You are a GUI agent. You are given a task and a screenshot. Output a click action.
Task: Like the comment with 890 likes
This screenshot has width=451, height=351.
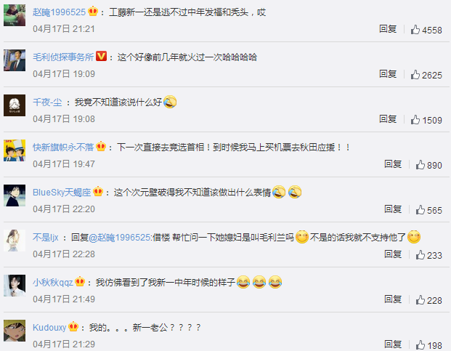420,165
